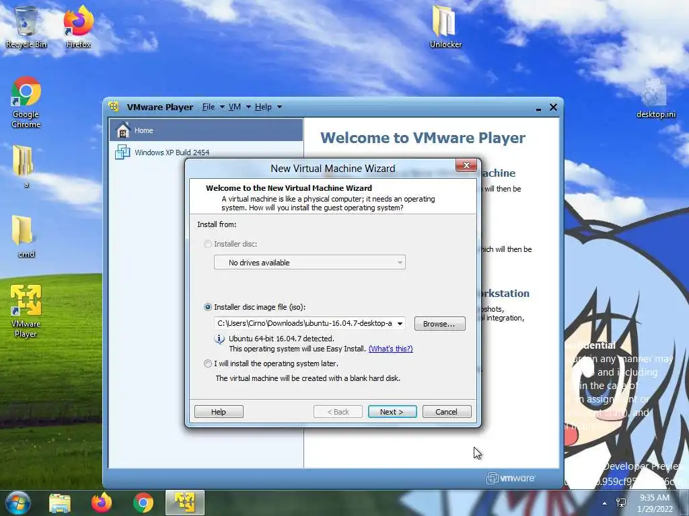The height and width of the screenshot is (516, 689).
Task: Click the disabled < Back button
Action: [x=338, y=412]
